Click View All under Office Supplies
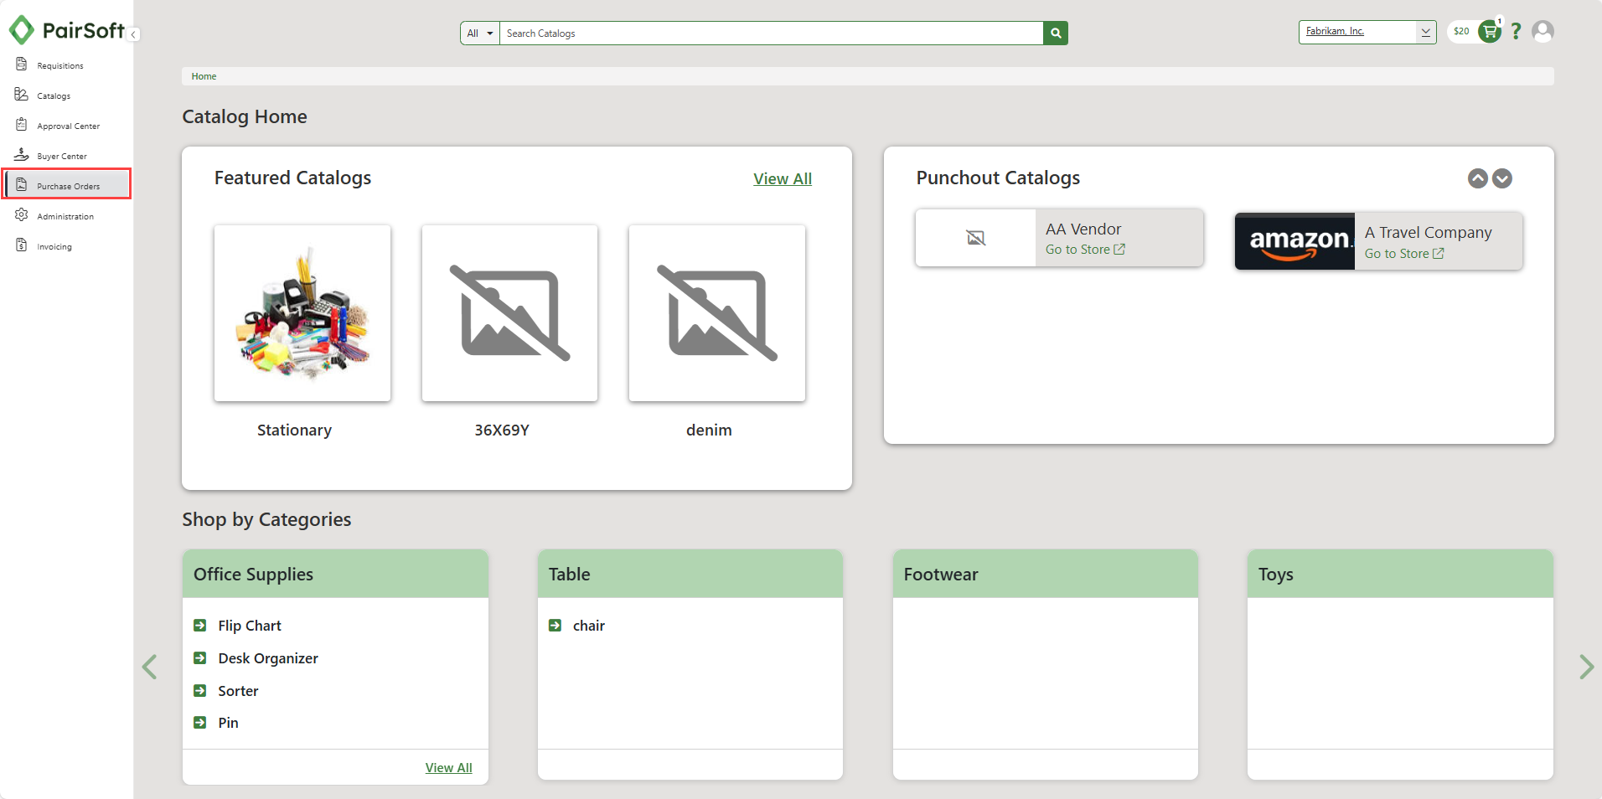This screenshot has height=799, width=1602. pyautogui.click(x=449, y=767)
